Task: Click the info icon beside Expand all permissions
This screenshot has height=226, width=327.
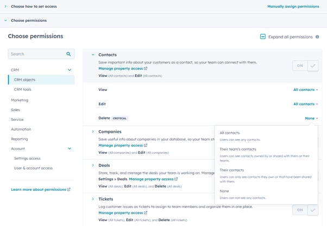Action: pyautogui.click(x=317, y=37)
